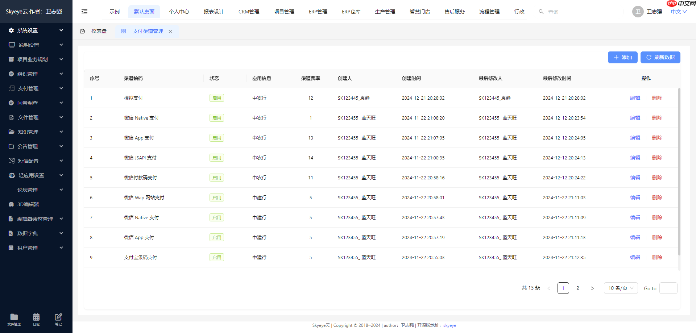This screenshot has width=696, height=333.
Task: Click the 添加 button to add a channel
Action: click(x=622, y=57)
